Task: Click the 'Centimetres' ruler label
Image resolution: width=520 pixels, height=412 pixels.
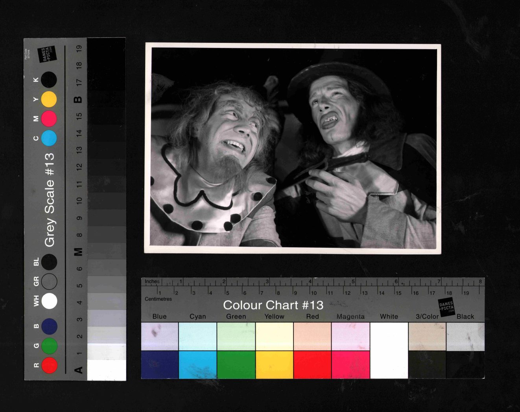Action: point(158,299)
